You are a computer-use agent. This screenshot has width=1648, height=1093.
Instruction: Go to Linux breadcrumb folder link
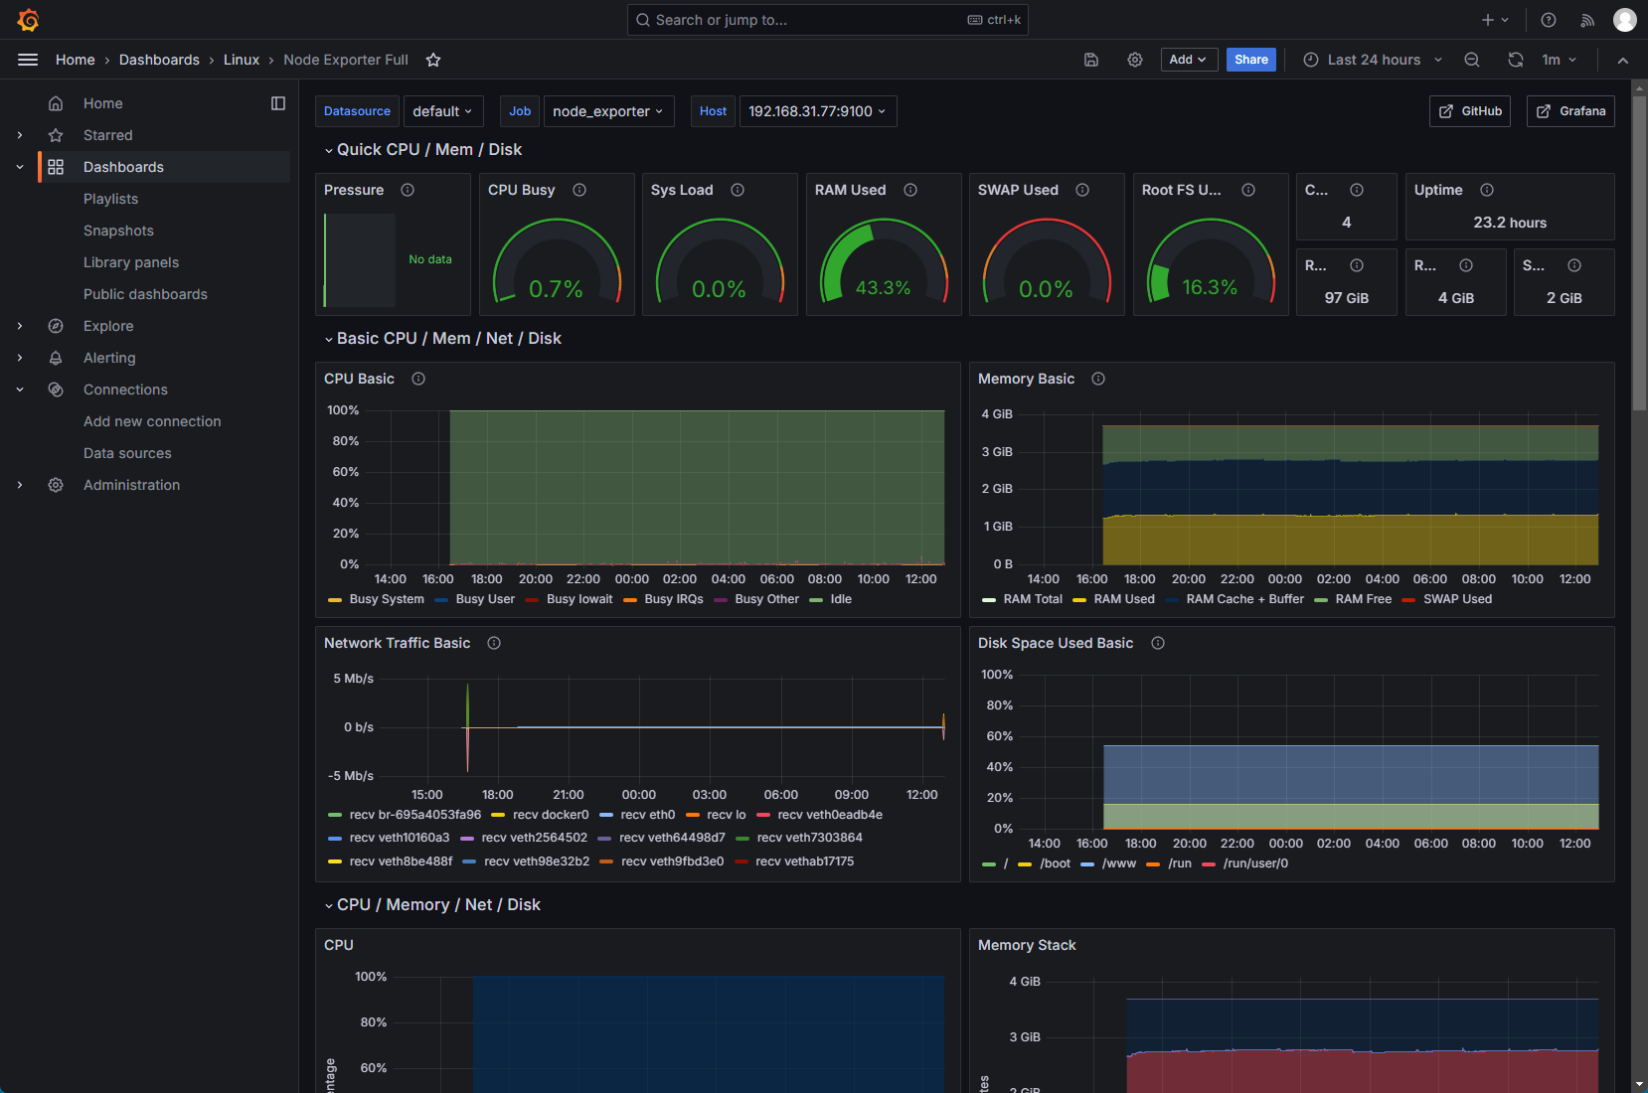click(x=242, y=60)
